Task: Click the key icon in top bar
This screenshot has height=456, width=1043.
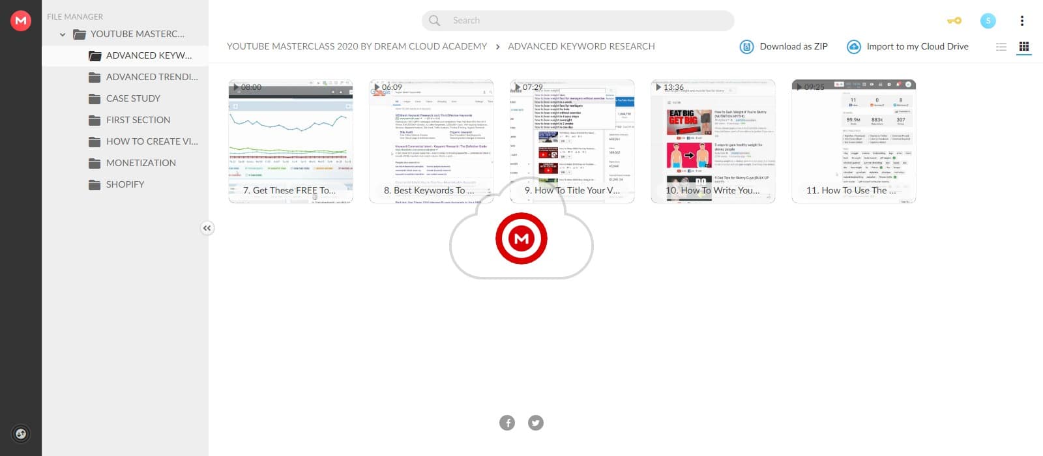Action: click(x=954, y=21)
